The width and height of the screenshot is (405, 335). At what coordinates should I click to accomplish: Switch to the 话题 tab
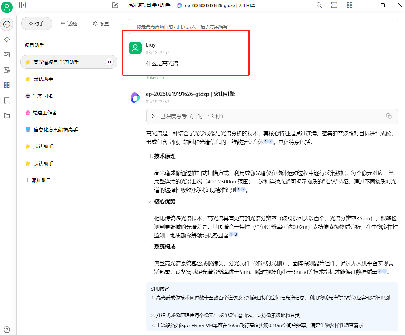coord(69,23)
